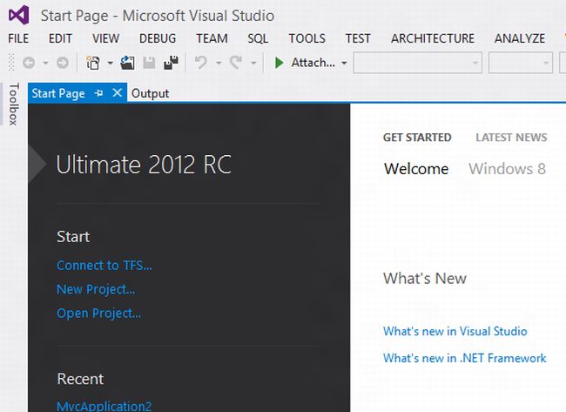Expand the New Project dropdown arrow
The height and width of the screenshot is (412, 566).
(110, 63)
